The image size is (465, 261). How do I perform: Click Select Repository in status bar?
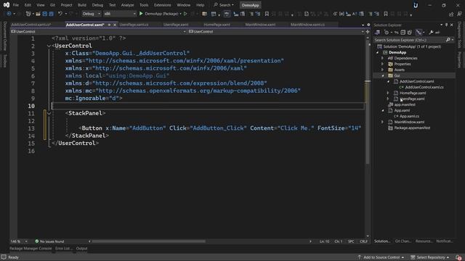[x=429, y=257]
